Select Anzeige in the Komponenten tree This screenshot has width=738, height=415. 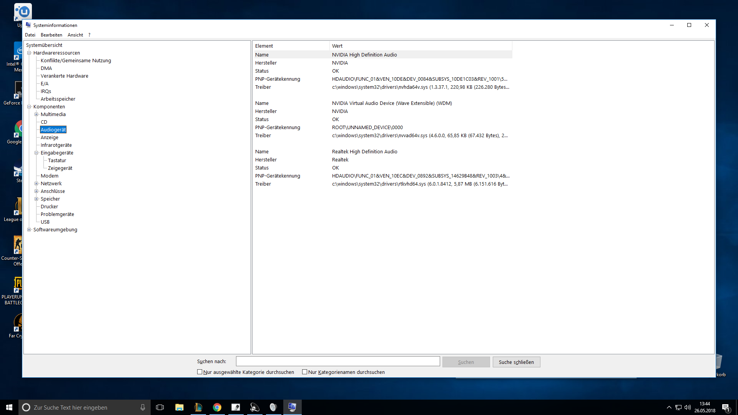pyautogui.click(x=50, y=137)
